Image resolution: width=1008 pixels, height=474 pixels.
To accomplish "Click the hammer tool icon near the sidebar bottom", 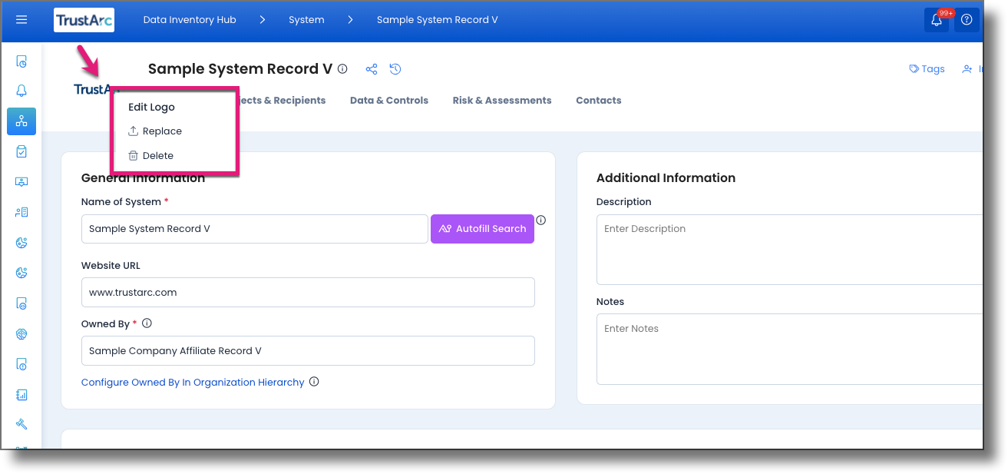I will pyautogui.click(x=21, y=423).
